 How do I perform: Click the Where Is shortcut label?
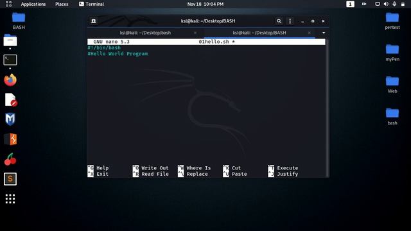coord(198,168)
